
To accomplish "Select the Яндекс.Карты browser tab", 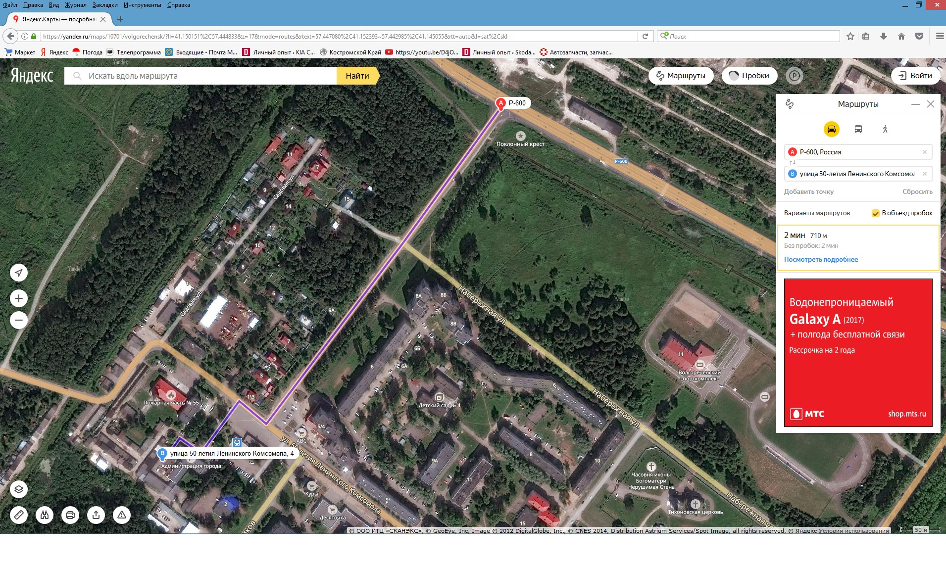I will pos(58,19).
